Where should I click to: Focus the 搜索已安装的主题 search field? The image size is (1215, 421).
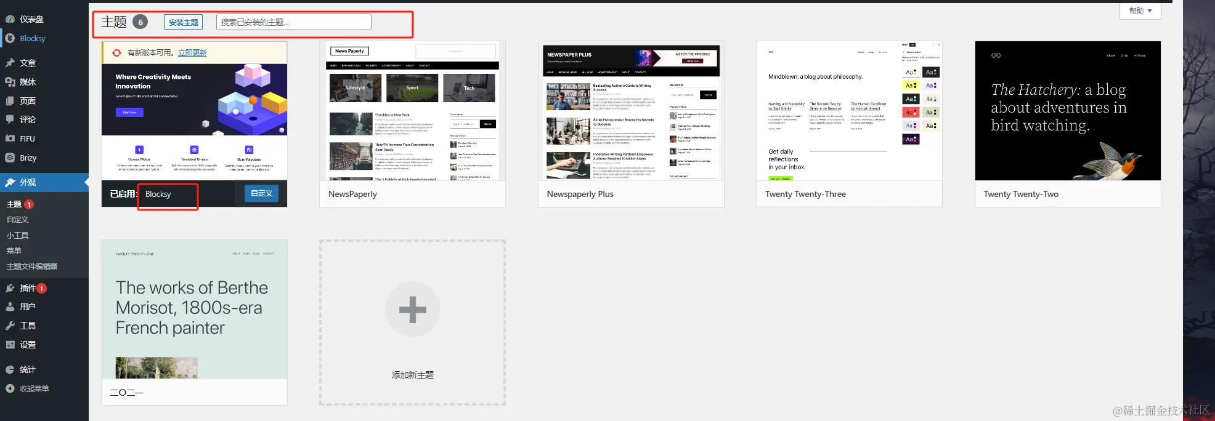point(294,22)
